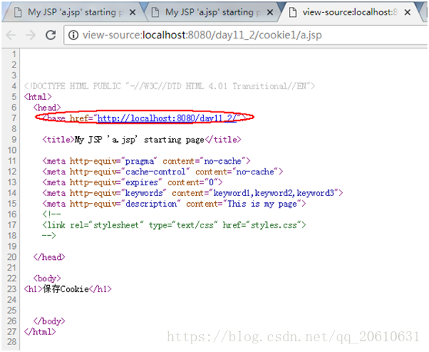Click the description meta tag line

tap(175, 204)
